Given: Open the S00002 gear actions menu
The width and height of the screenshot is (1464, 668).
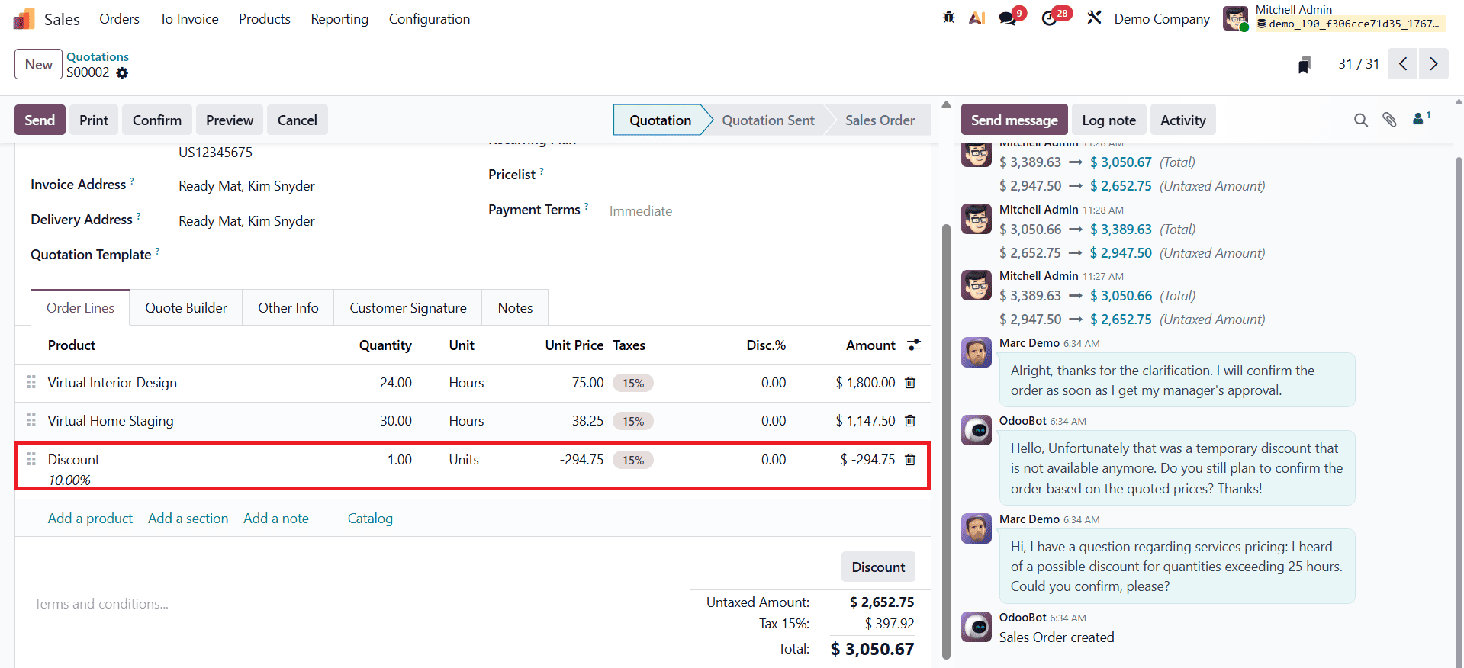Looking at the screenshot, I should pyautogui.click(x=122, y=73).
